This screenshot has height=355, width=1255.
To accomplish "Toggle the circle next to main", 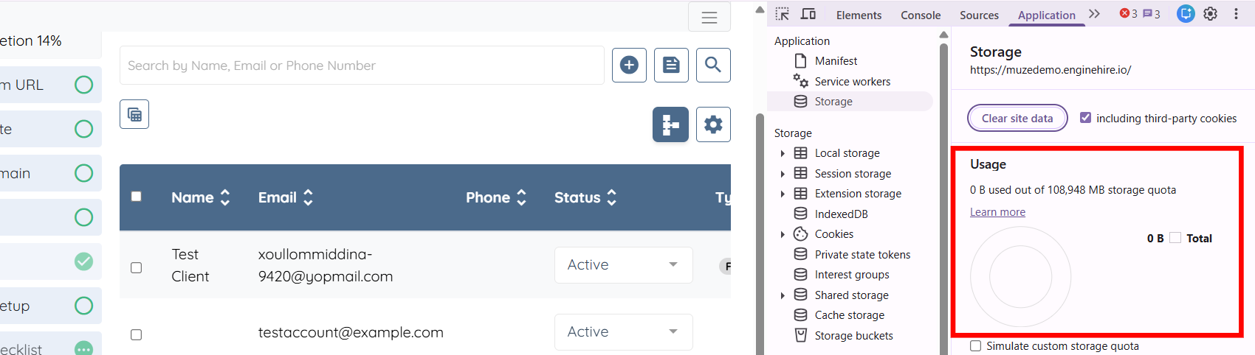I will point(84,173).
